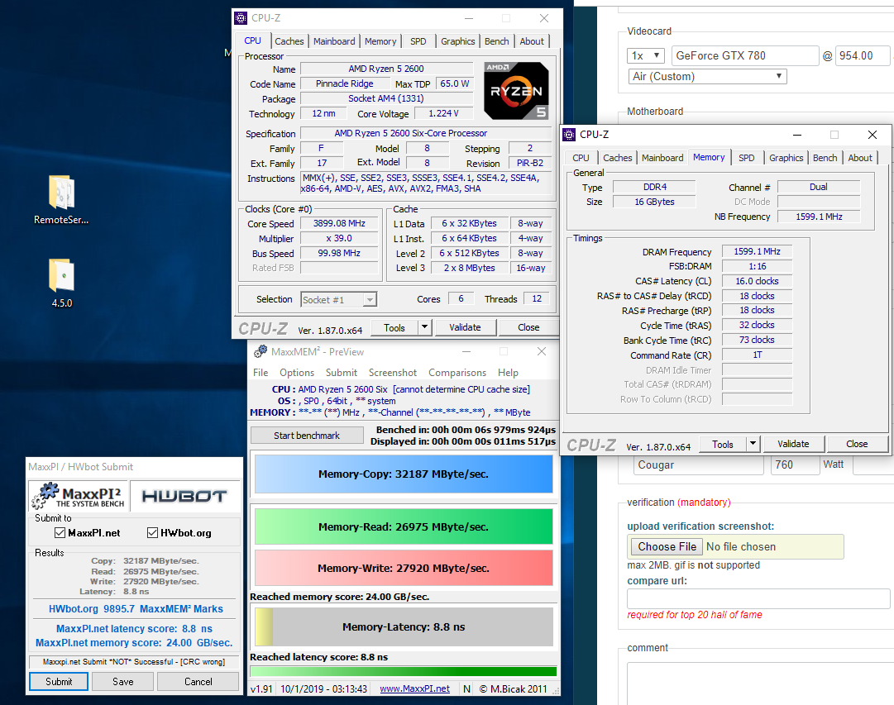The width and height of the screenshot is (894, 705).
Task: Click Save button in HWbot Submit dialog
Action: [122, 682]
